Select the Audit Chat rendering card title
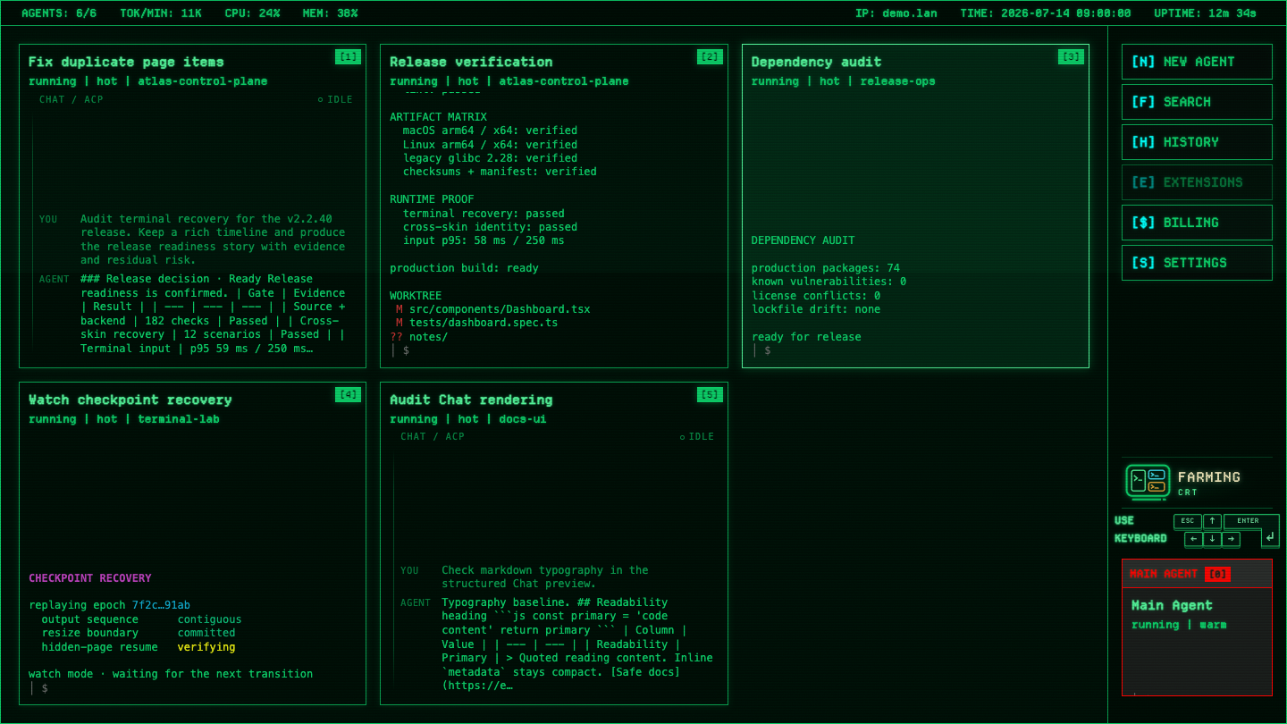 click(471, 400)
